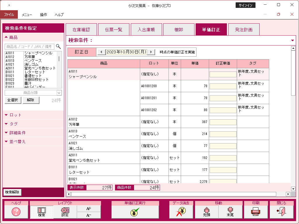The image size is (299, 224).
Task: Expand the ロット section
Action: 6,115
